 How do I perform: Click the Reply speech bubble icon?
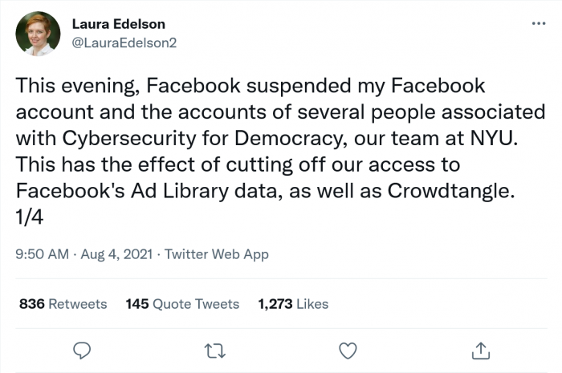(81, 350)
